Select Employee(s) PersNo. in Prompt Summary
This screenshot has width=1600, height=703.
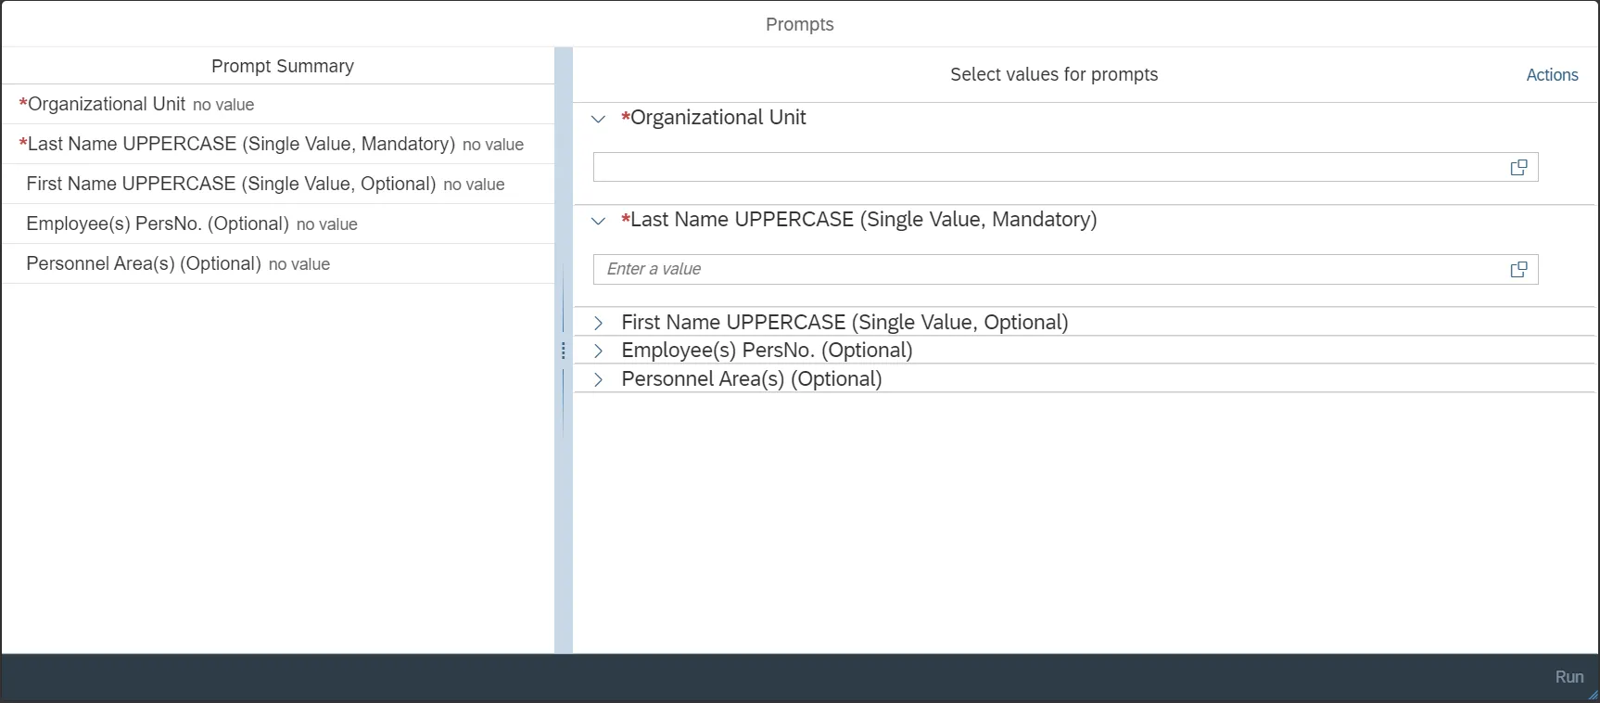(158, 224)
